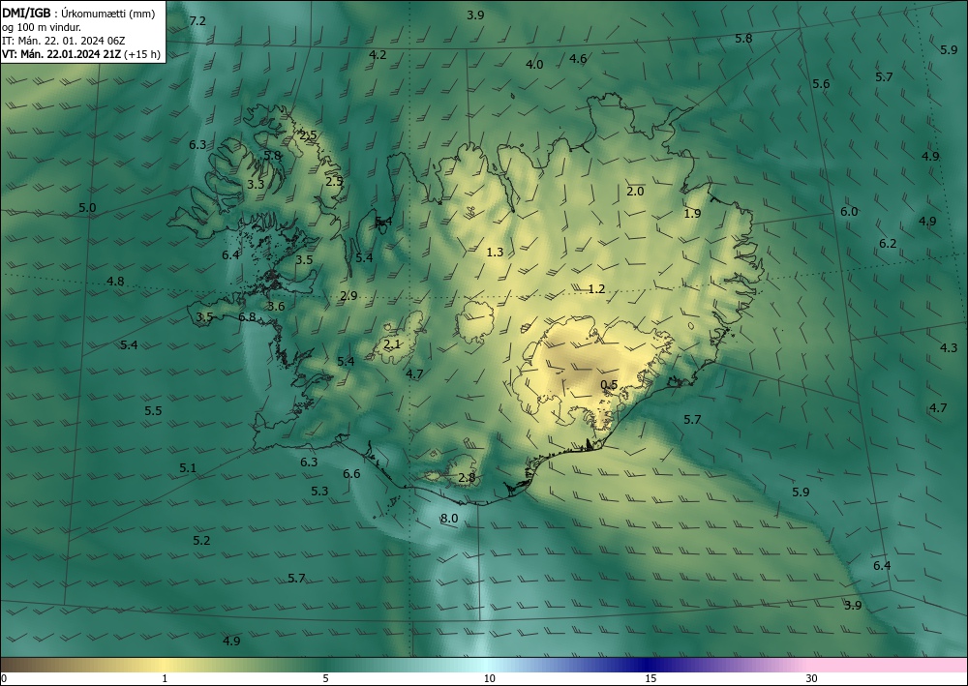Click the '1' tick on the color scale

pyautogui.click(x=165, y=678)
